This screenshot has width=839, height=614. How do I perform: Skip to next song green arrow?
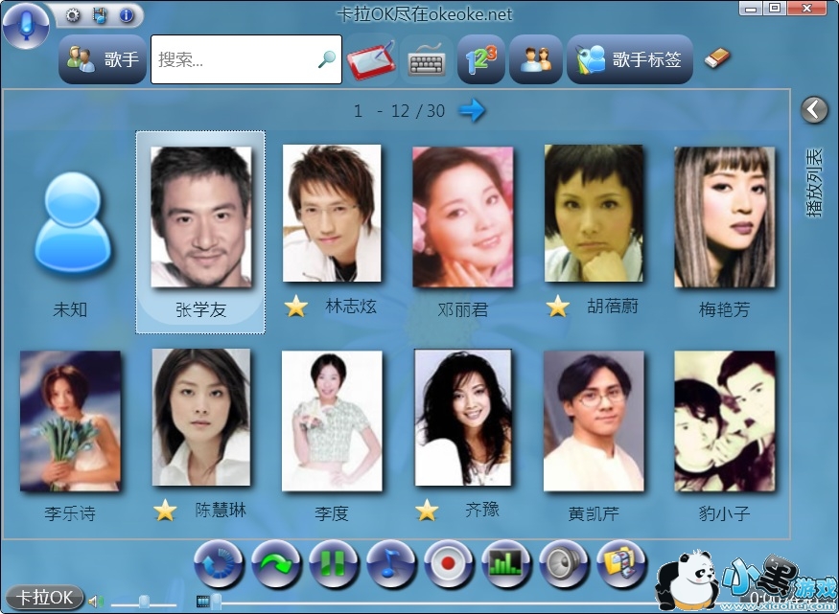click(276, 564)
